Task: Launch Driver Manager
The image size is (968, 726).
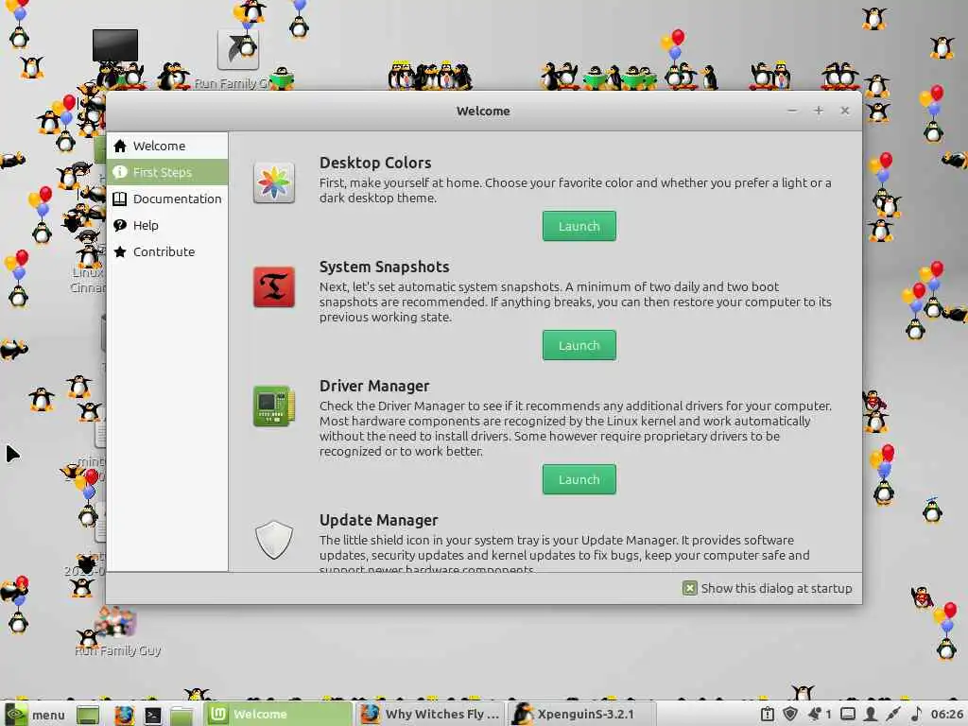Action: pyautogui.click(x=579, y=479)
